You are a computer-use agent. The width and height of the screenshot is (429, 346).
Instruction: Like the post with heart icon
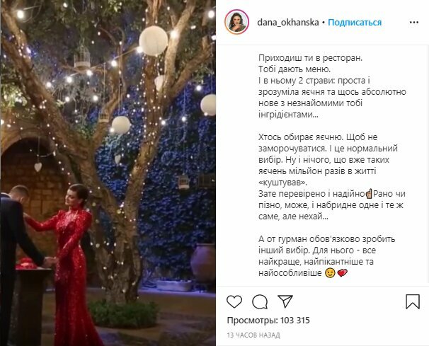(x=234, y=301)
